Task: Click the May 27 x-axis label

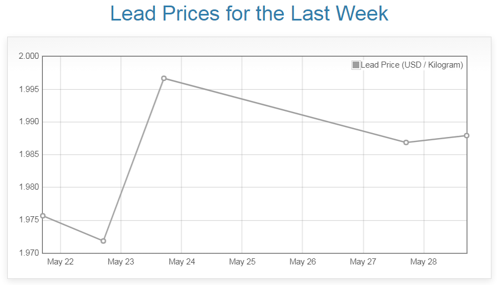Action: [x=363, y=262]
